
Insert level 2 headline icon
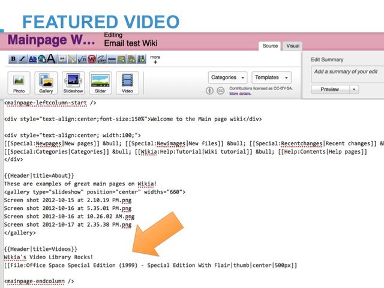pos(51,59)
